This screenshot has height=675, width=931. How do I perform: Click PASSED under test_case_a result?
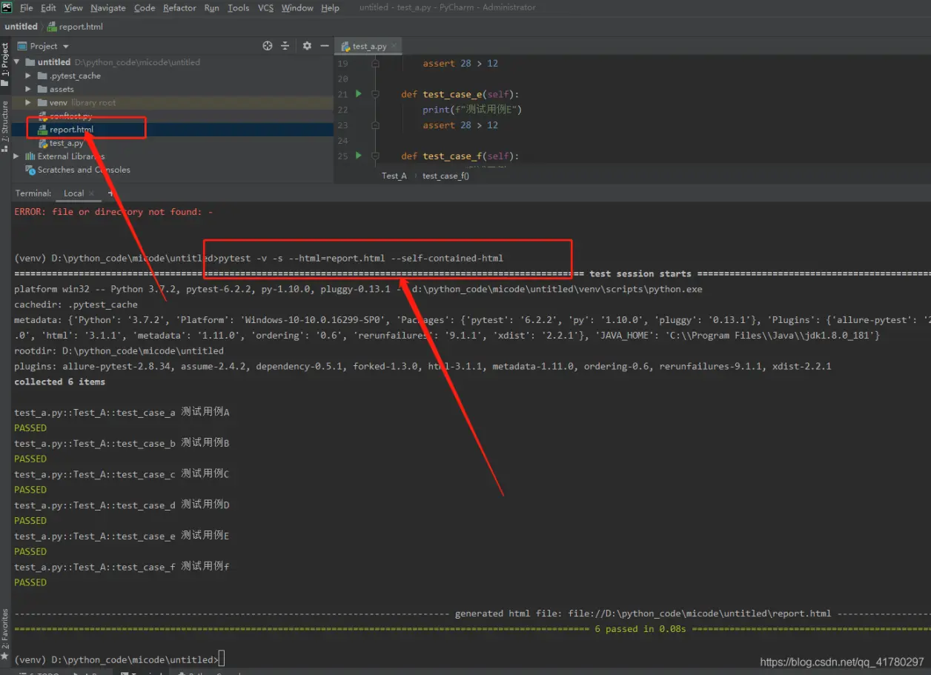click(30, 428)
